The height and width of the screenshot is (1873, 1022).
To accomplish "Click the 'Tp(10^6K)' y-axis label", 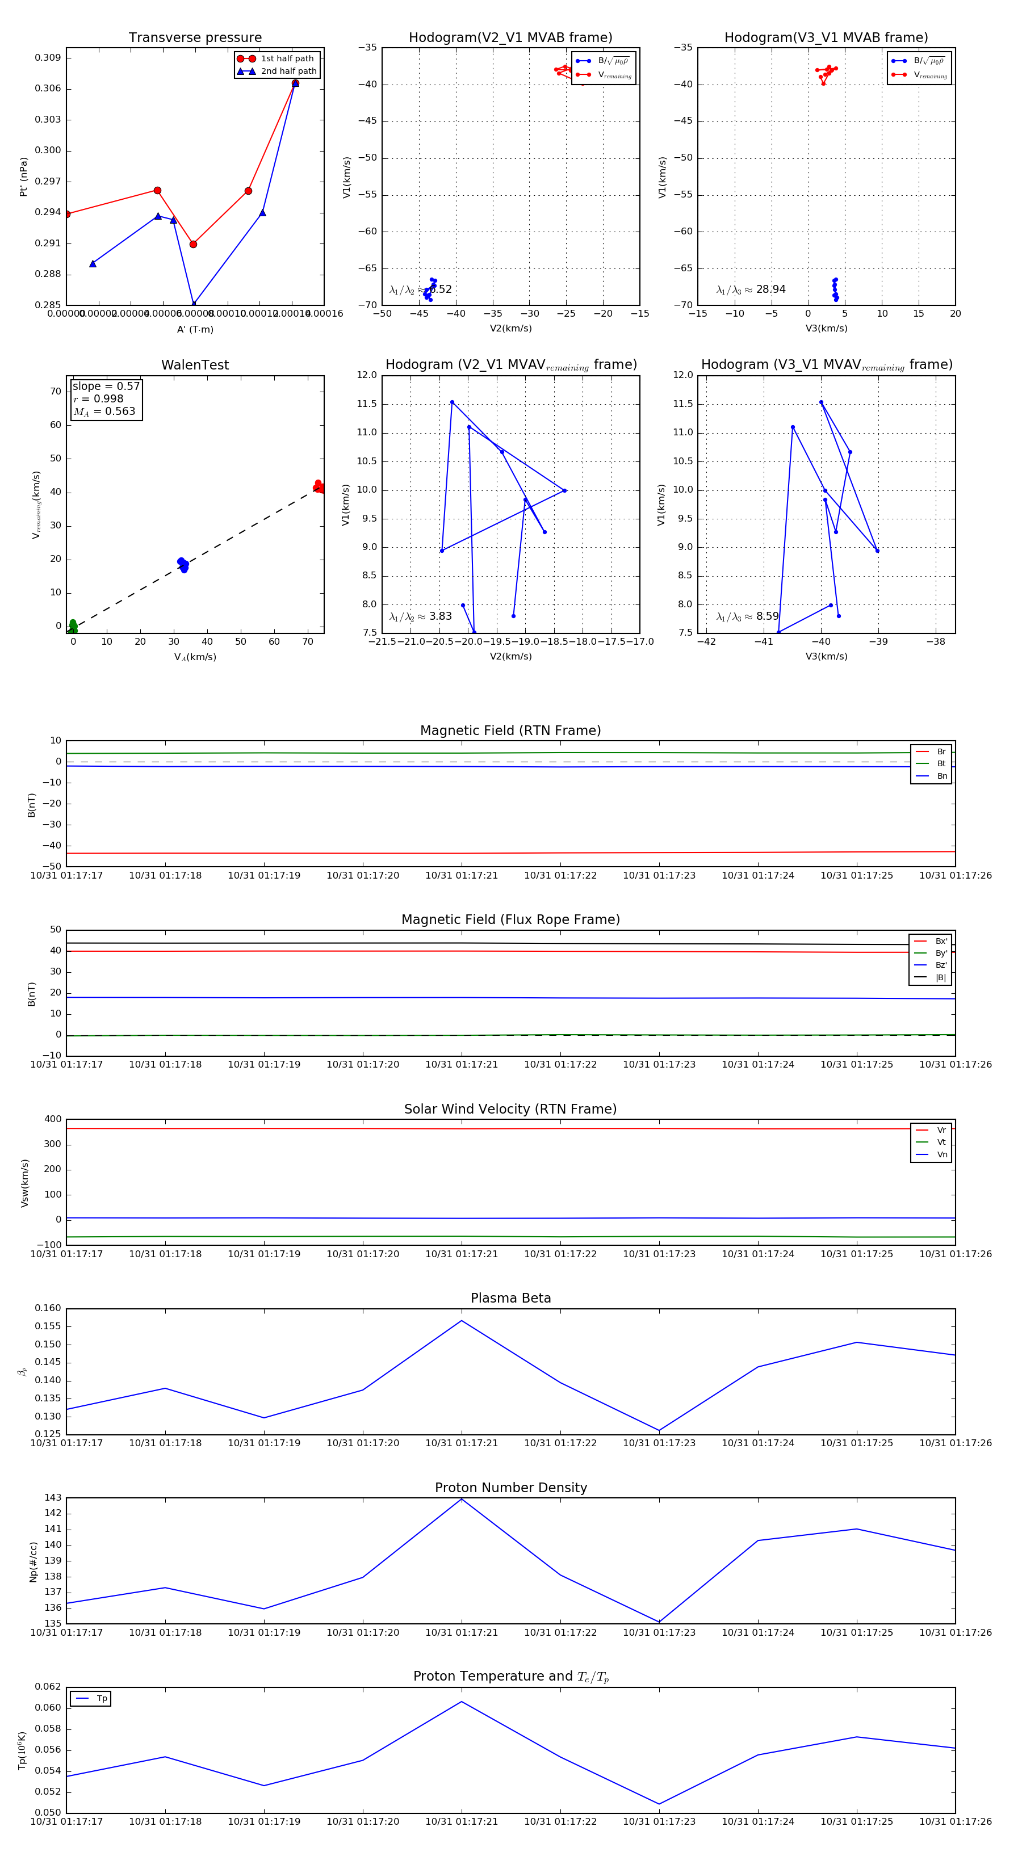I will coord(23,1751).
